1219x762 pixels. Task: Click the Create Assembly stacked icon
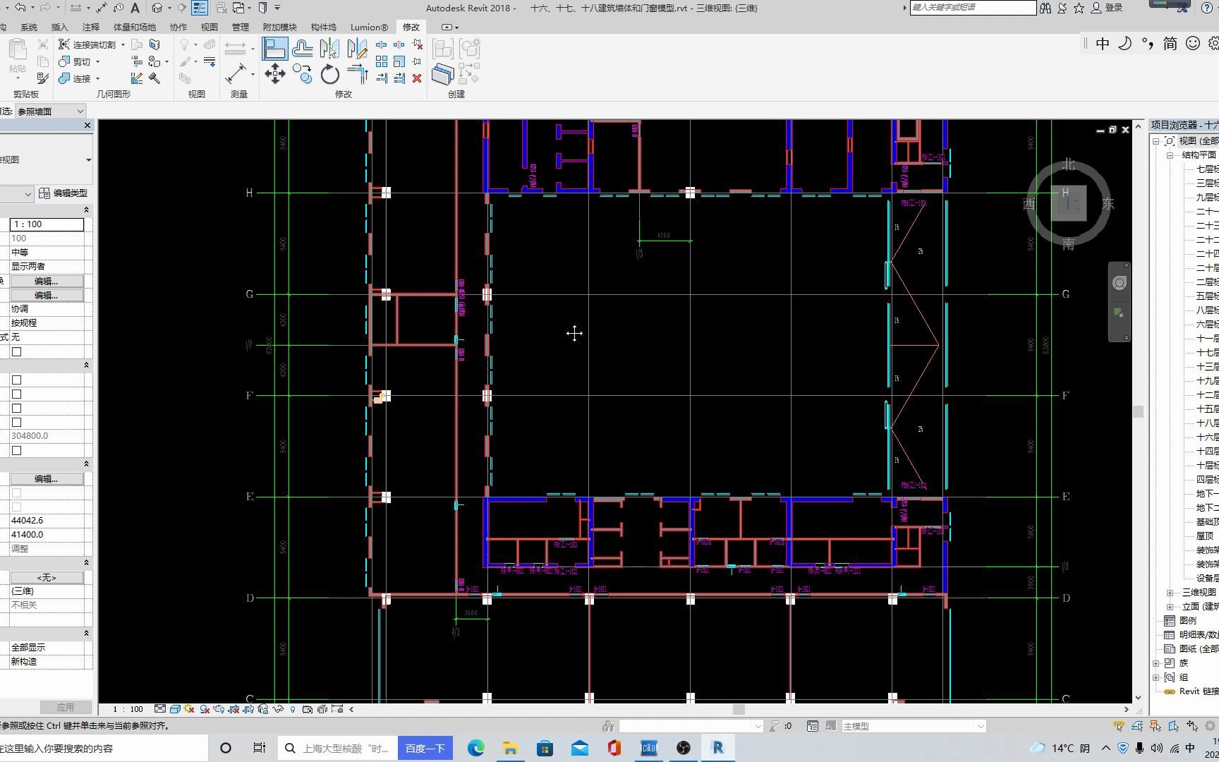coord(442,73)
